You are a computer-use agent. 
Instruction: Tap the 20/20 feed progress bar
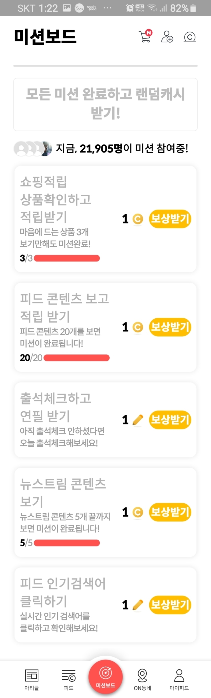tap(77, 358)
